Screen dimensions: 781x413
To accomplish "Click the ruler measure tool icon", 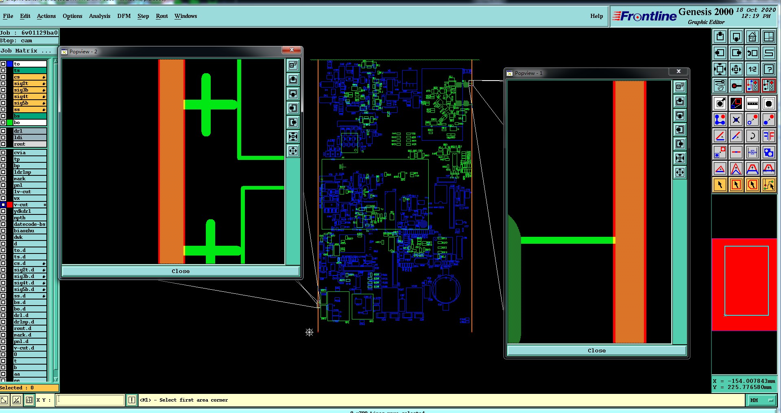I will pos(753,103).
